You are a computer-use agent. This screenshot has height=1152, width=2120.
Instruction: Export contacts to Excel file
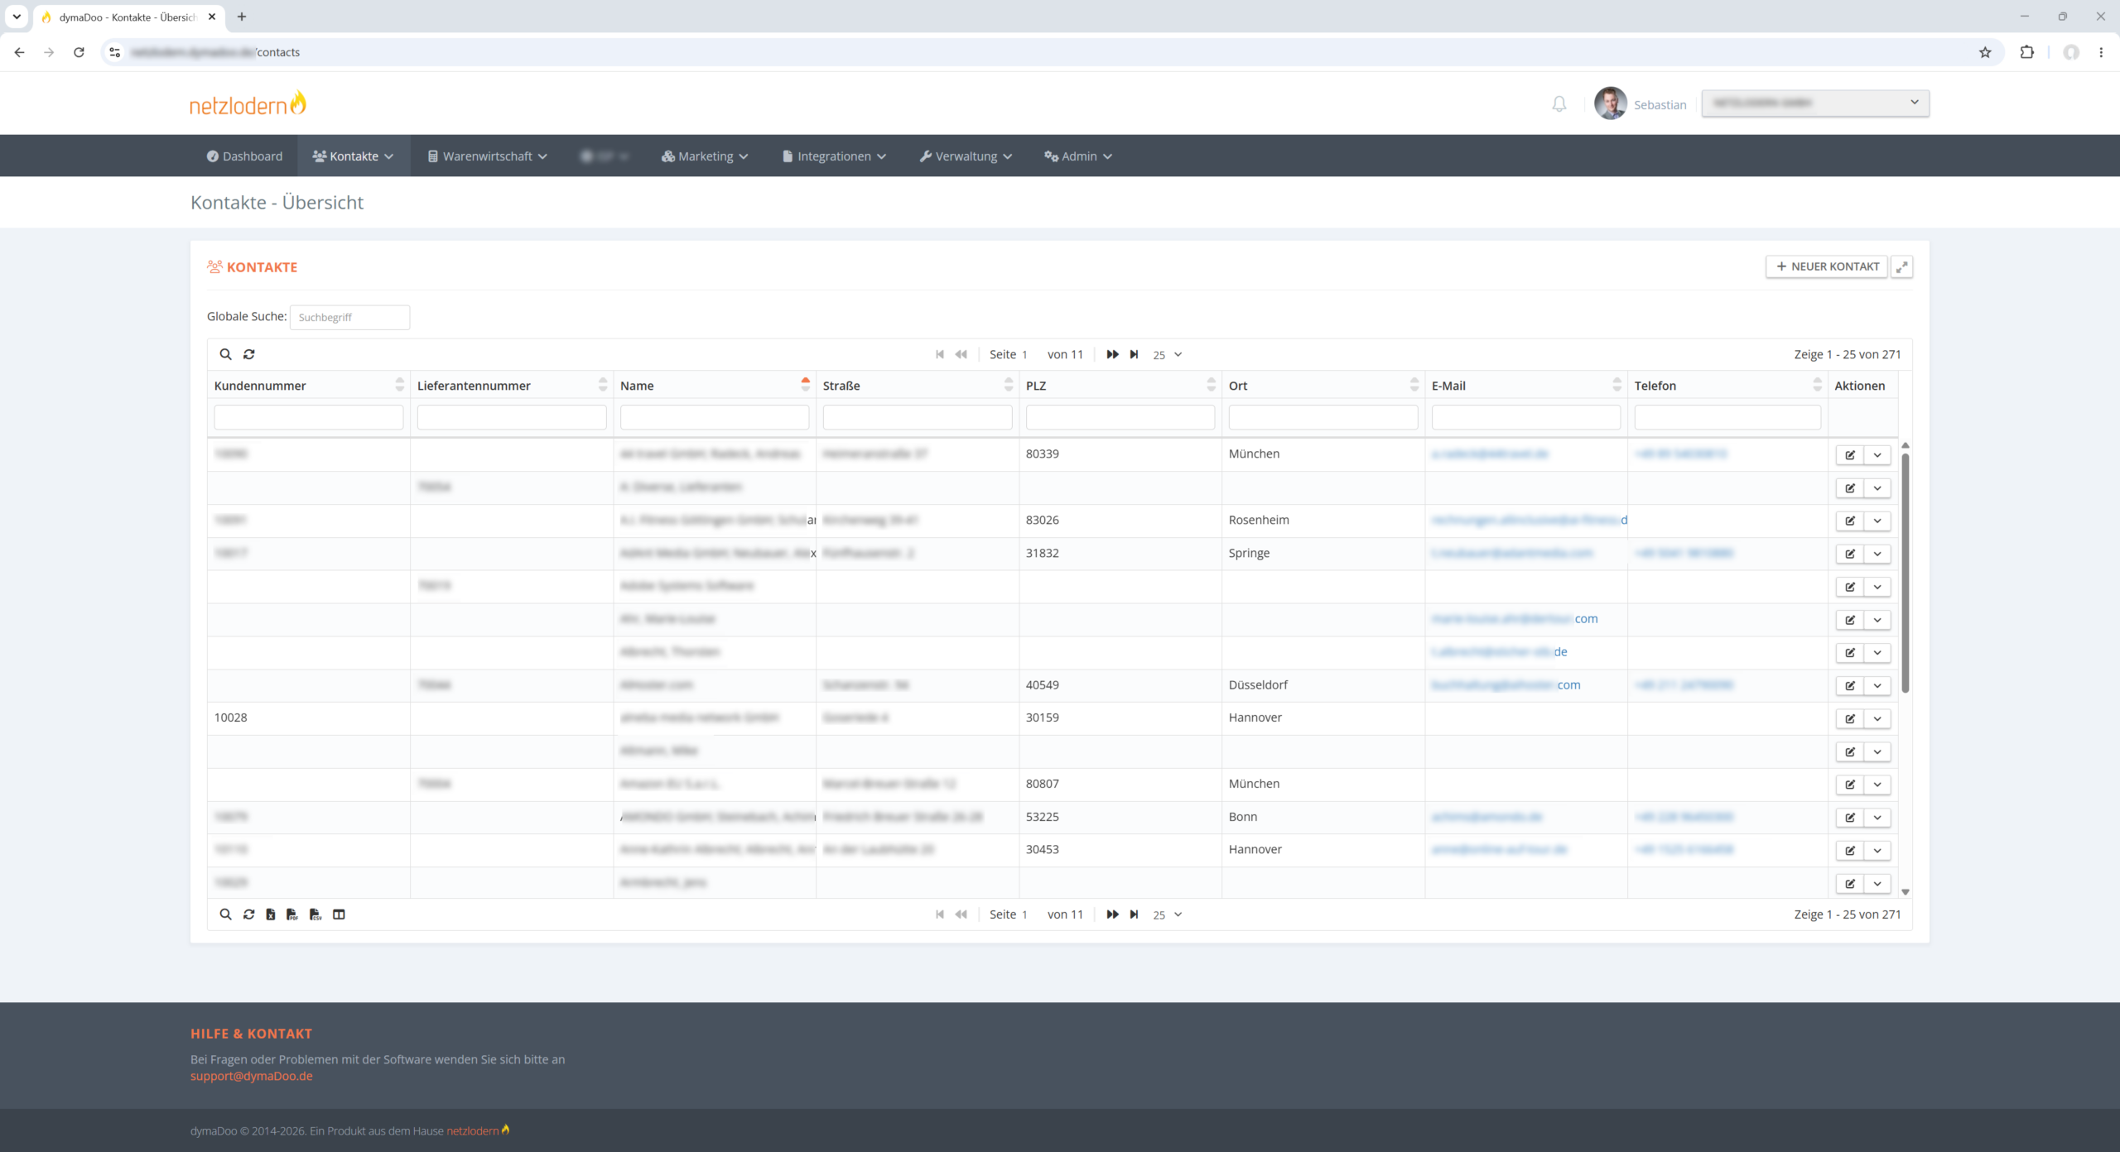pos(271,914)
